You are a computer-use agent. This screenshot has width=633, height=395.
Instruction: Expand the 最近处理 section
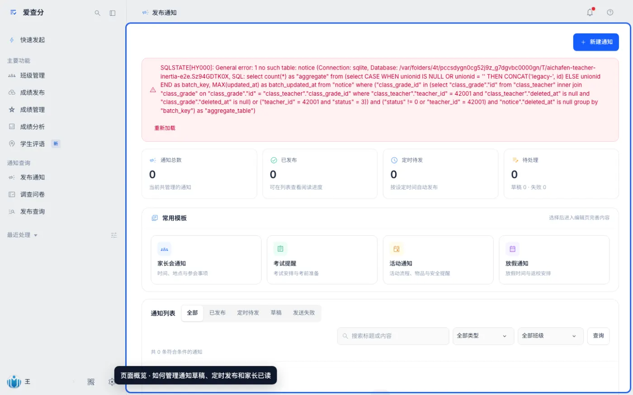[x=22, y=235]
